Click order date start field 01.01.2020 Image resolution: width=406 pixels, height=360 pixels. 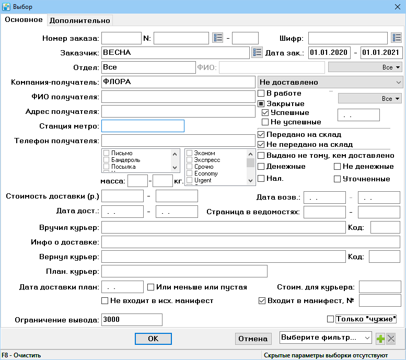329,53
